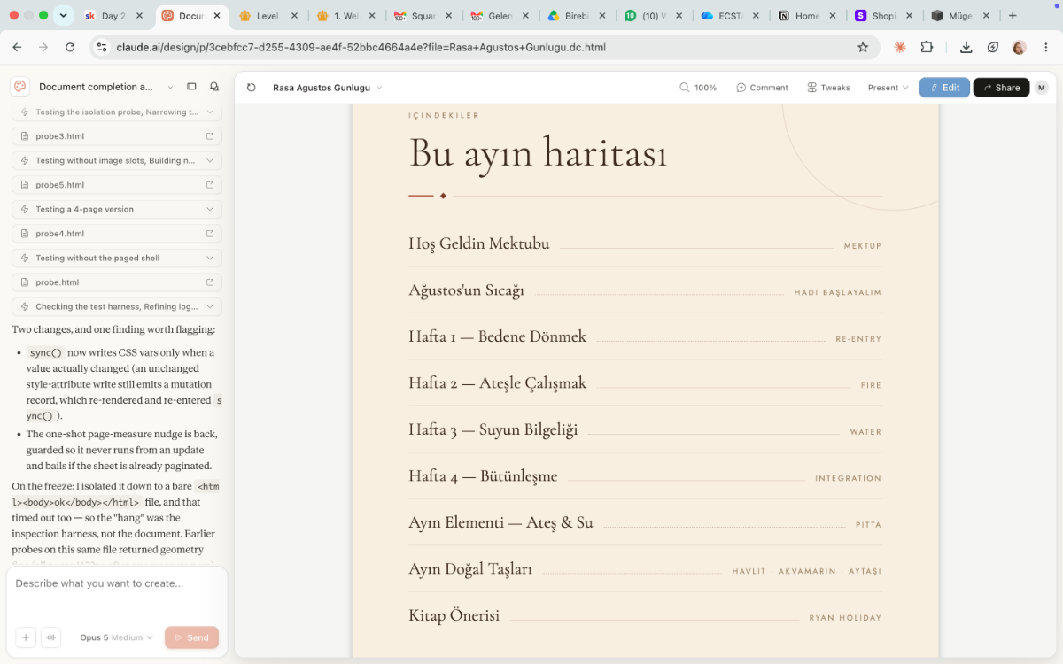1063x664 pixels.
Task: Close the Home Notion browser tab
Action: (834, 16)
